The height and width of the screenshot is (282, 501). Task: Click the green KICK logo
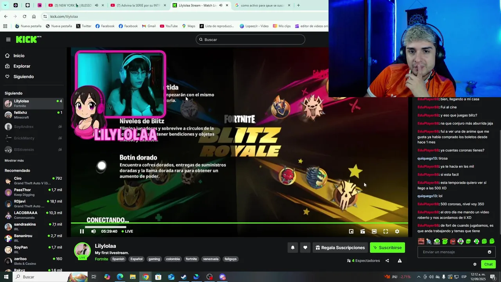28,39
